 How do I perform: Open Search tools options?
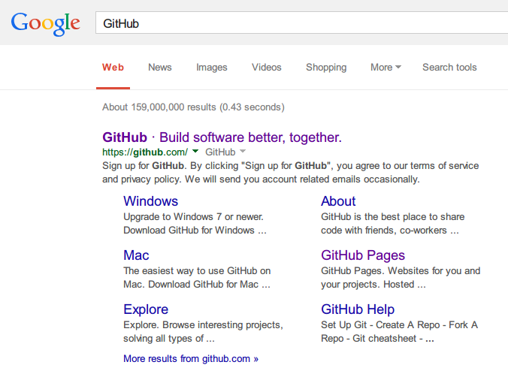(x=449, y=68)
